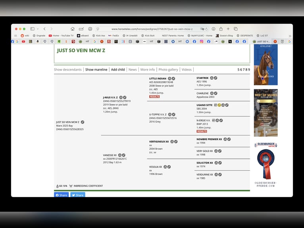Click the edit pencil icon beside LITTLE INDIAN
Screen dimensions: 304x228
point(174,79)
